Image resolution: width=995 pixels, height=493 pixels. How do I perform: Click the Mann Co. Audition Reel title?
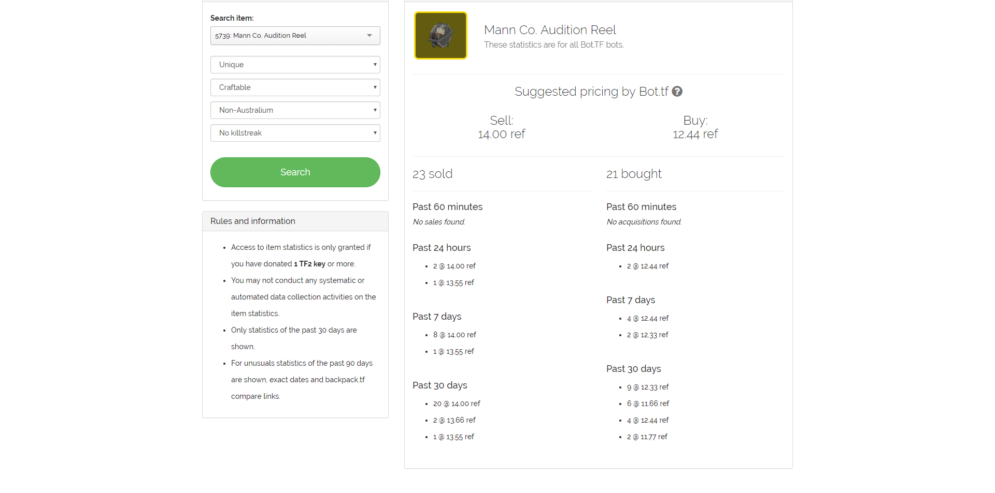[x=550, y=30]
